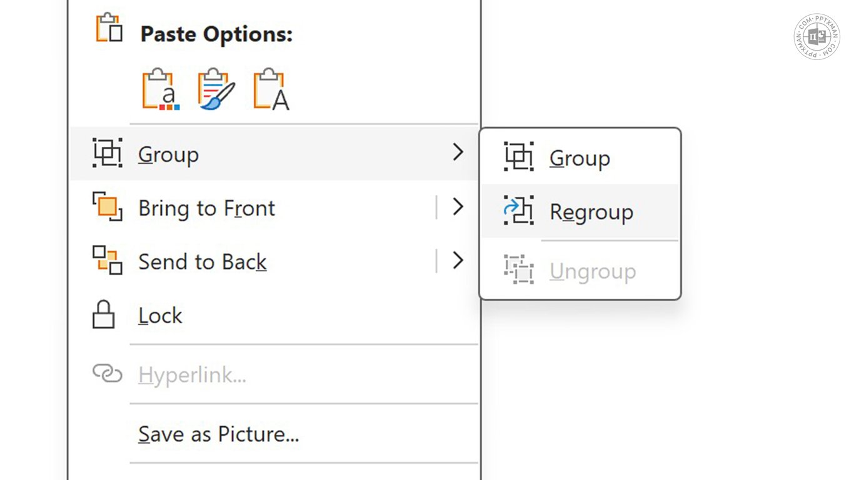Click the Bring to Front icon
Screen dimensions: 854x480
tap(107, 207)
